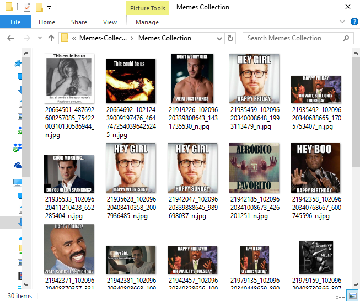Click file name 20664501_487692608257085...
Image resolution: width=360 pixels, height=301 pixels.
[x=69, y=122]
